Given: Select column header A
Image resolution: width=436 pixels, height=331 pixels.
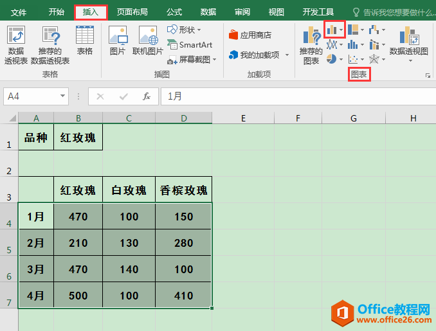Looking at the screenshot, I should point(36,118).
